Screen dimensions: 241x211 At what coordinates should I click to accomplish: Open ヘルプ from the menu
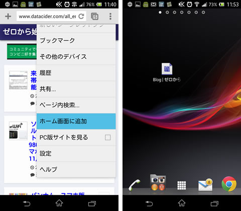pyautogui.click(x=76, y=169)
